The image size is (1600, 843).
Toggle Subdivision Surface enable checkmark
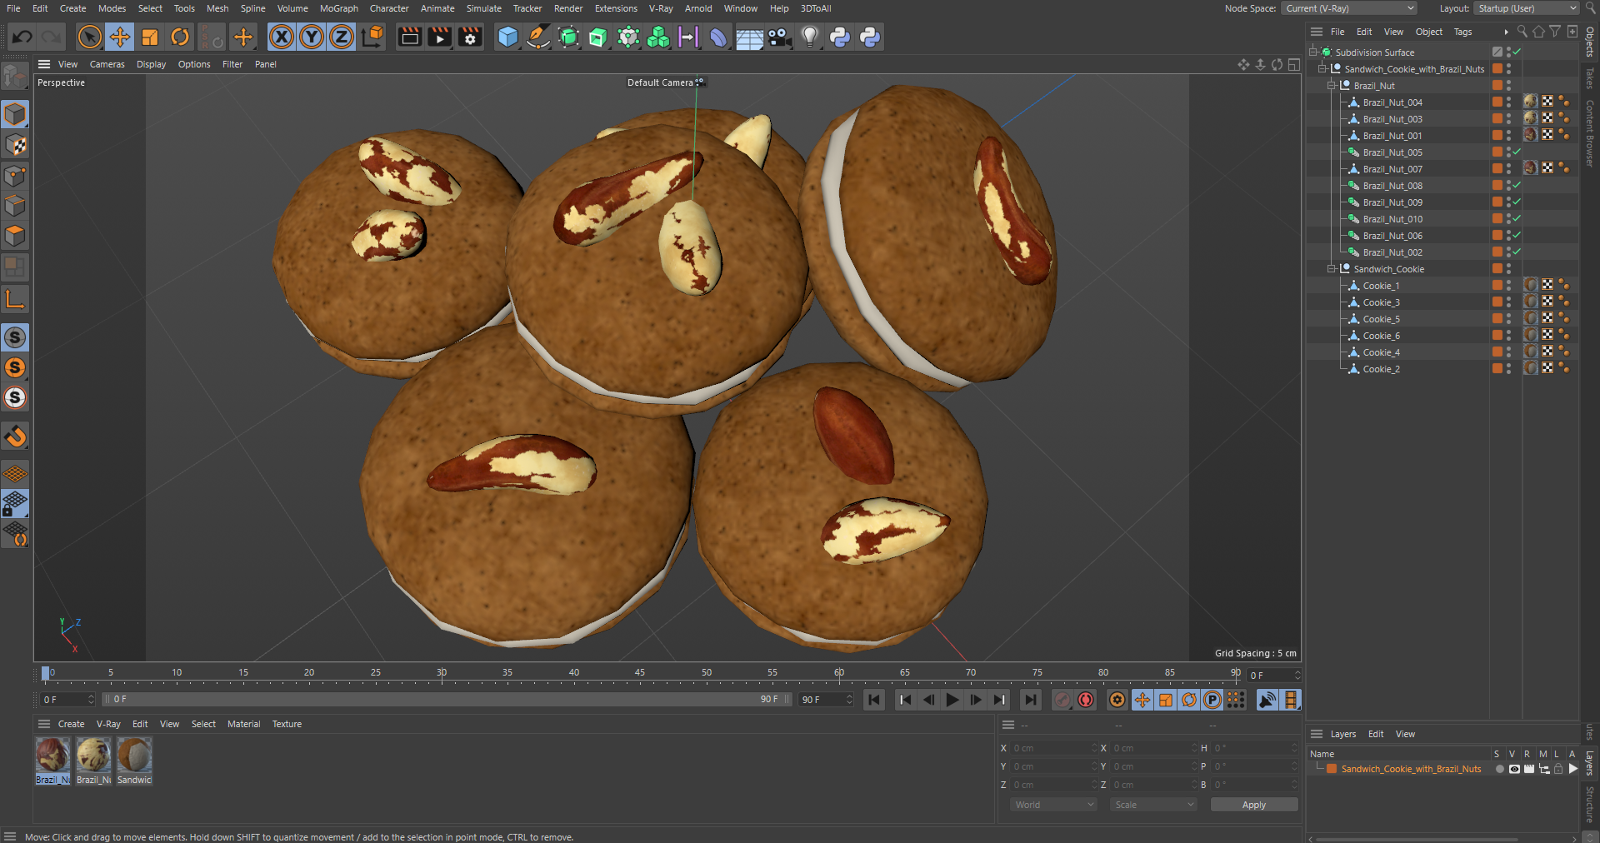click(x=1517, y=52)
